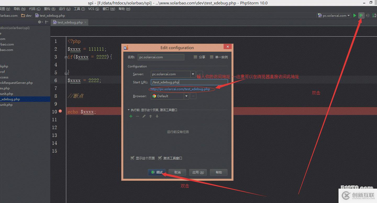Image resolution: width=377 pixels, height=203 pixels.
Task: Open the 重构 (R) menu
Action: tap(49, 9)
